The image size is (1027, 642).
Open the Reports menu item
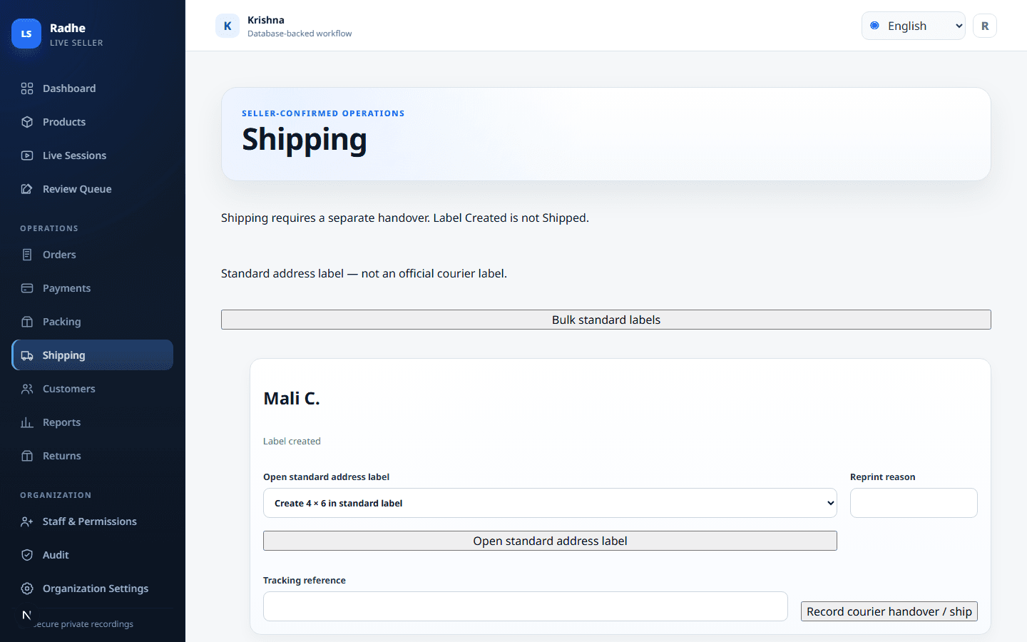tap(92, 422)
